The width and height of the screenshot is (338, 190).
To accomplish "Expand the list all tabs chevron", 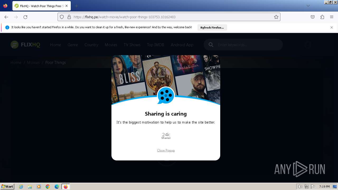I will 308,6.
